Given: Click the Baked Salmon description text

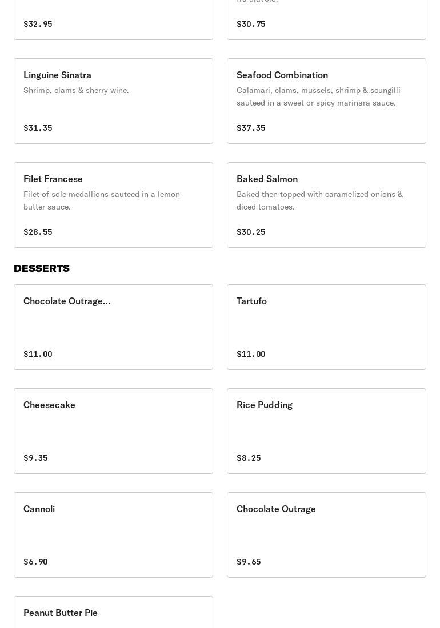Looking at the screenshot, I should click(x=319, y=200).
